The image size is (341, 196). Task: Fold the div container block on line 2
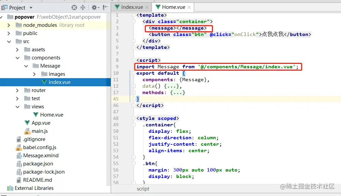(134, 21)
